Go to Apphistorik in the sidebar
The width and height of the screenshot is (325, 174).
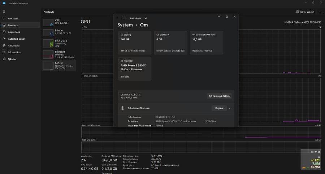tap(14, 32)
